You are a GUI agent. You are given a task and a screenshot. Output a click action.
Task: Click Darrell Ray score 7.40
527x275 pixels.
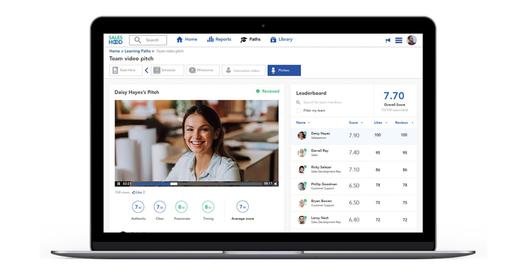coord(354,153)
